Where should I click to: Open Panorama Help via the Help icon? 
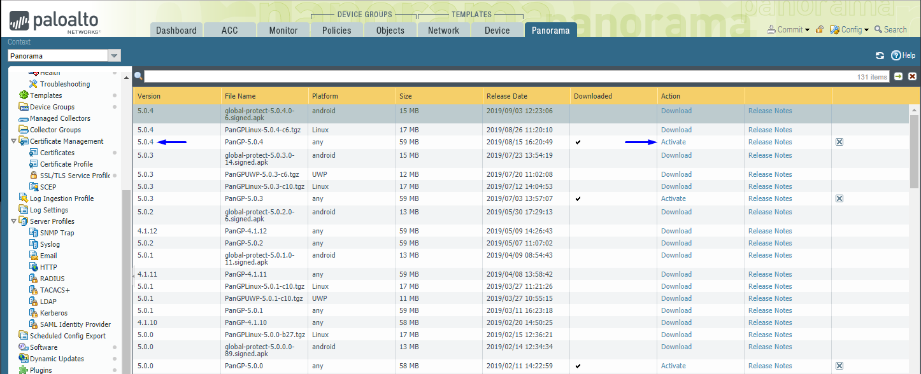[902, 55]
